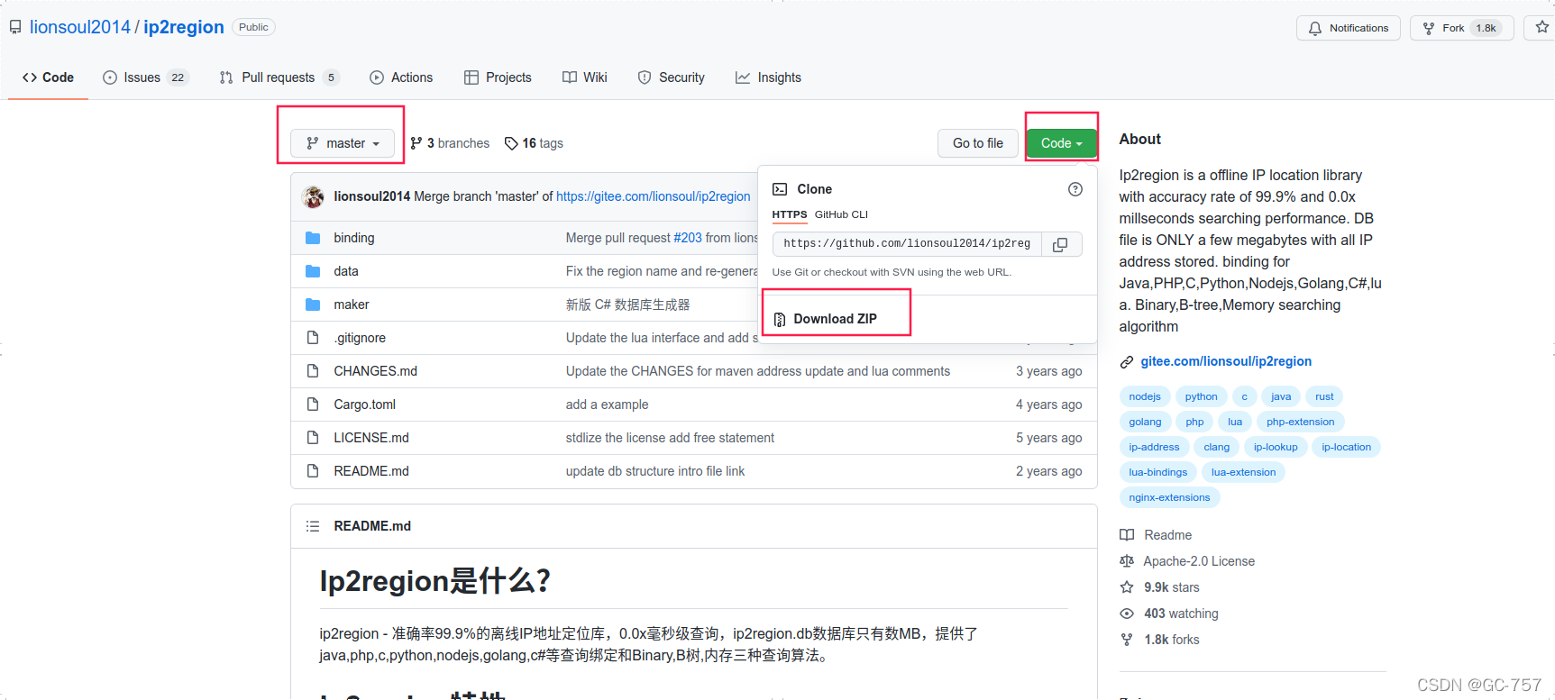The height and width of the screenshot is (700, 1555).
Task: Click the zip file icon beside Download ZIP
Action: [780, 319]
